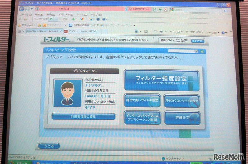Click the green refresh arrows icon
Viewport: 248px width, 164px height.
point(160,10)
